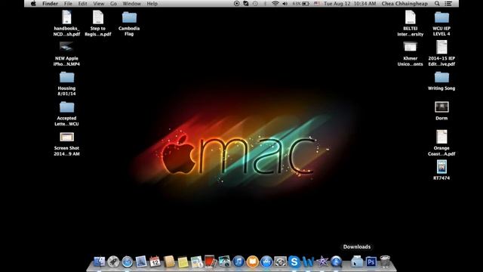Image resolution: width=483 pixels, height=272 pixels.
Task: Open QuickTime Player icon in Dock
Action: pyautogui.click(x=336, y=261)
